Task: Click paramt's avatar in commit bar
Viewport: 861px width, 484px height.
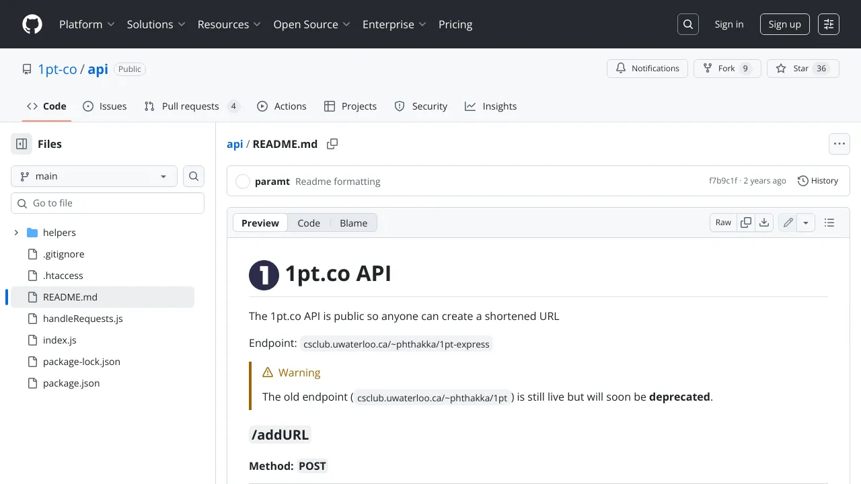Action: [x=243, y=182]
